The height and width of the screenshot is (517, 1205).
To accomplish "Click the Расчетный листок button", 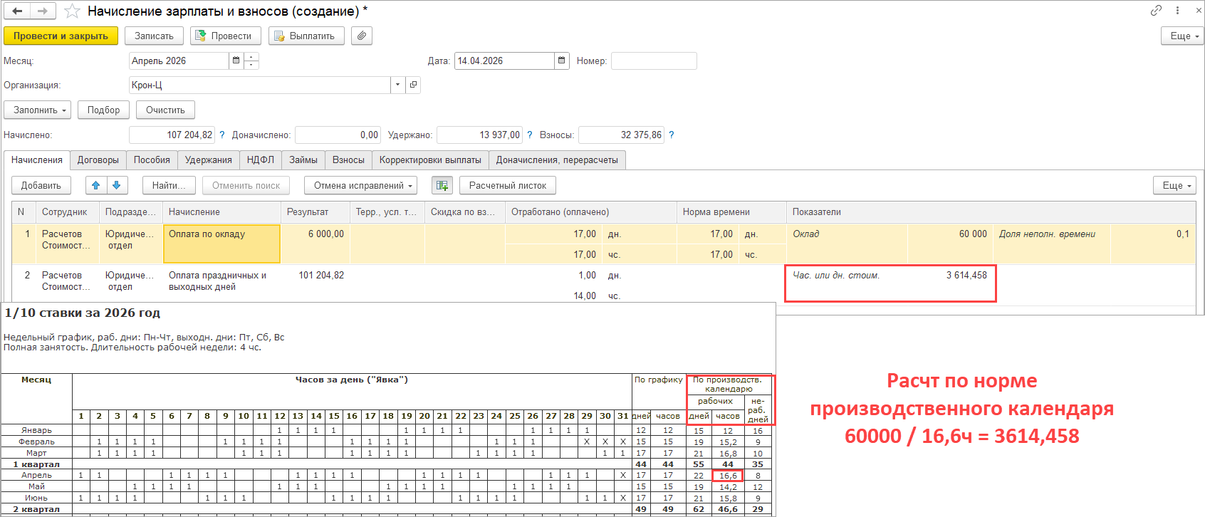I will [507, 185].
